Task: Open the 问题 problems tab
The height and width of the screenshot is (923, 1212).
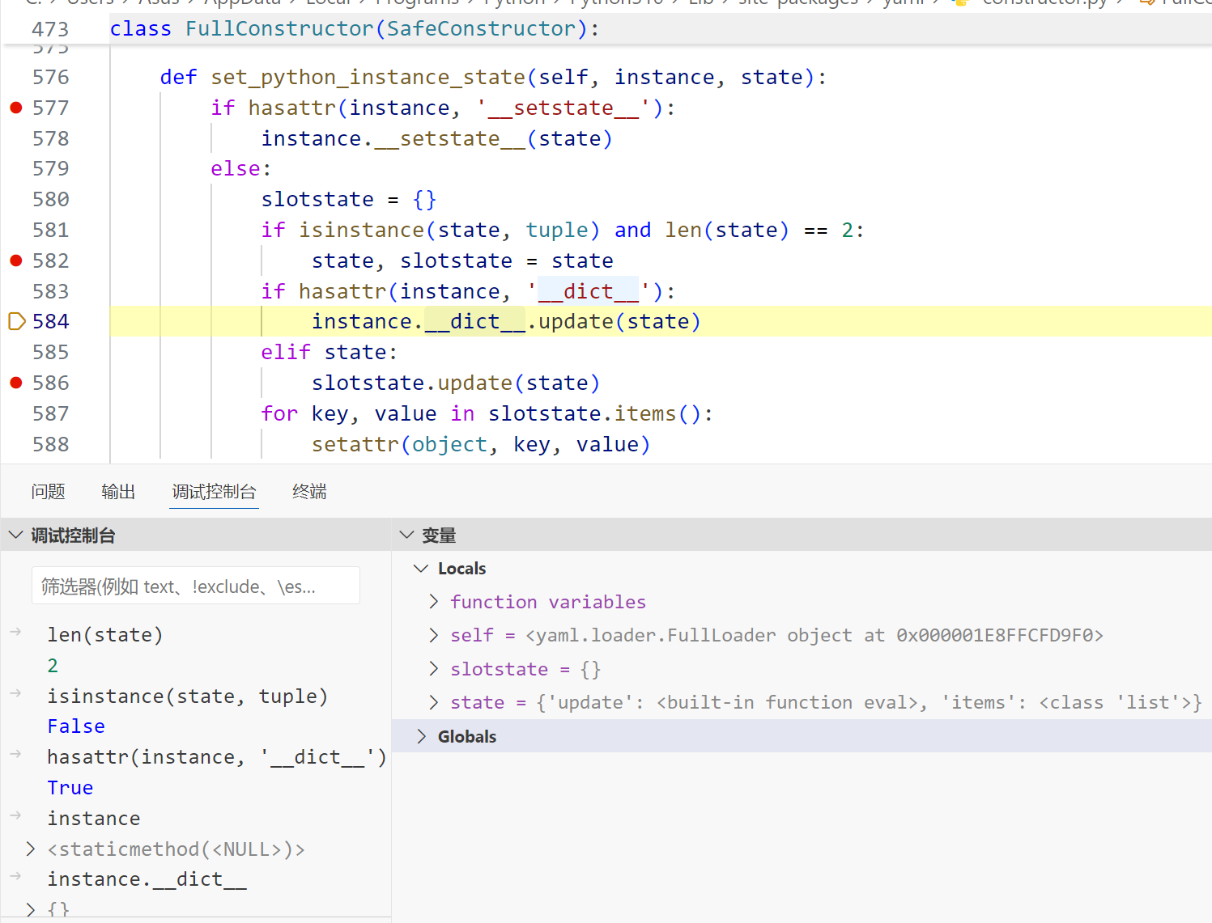Action: pyautogui.click(x=48, y=492)
